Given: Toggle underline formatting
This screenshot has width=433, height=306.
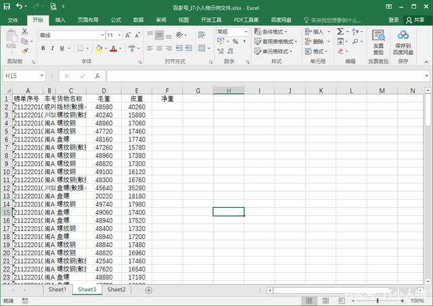Looking at the screenshot, I should click(62, 48).
